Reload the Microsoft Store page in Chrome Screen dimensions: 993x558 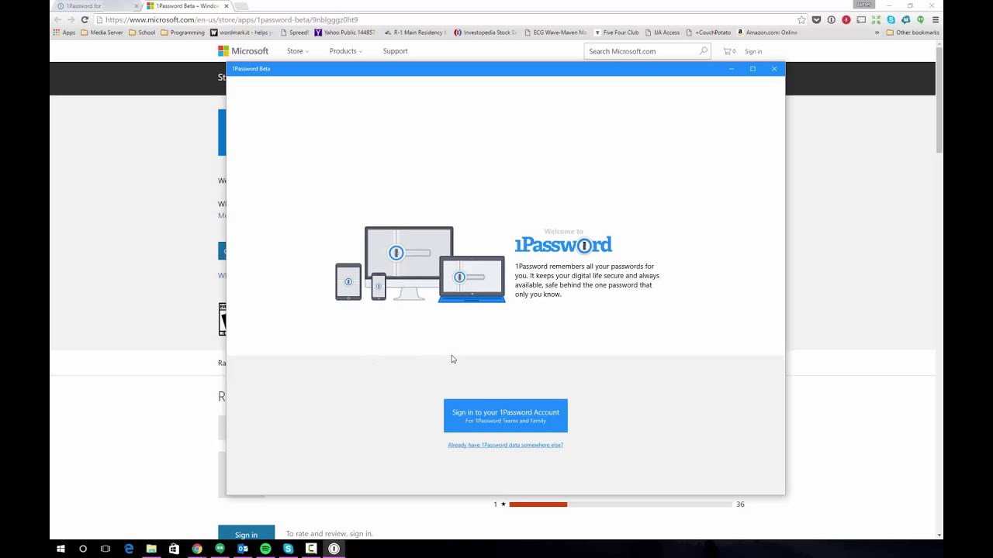[x=85, y=19]
